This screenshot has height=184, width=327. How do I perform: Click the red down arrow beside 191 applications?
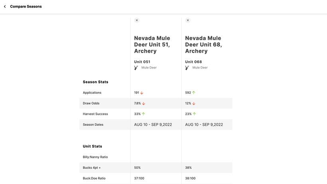[142, 93]
